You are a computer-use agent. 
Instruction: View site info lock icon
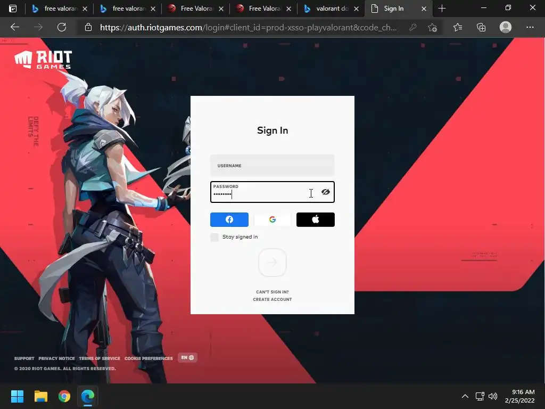88,27
